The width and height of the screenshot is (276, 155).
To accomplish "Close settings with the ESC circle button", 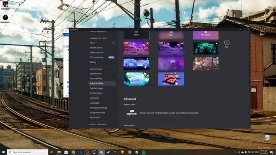I will coord(227,42).
